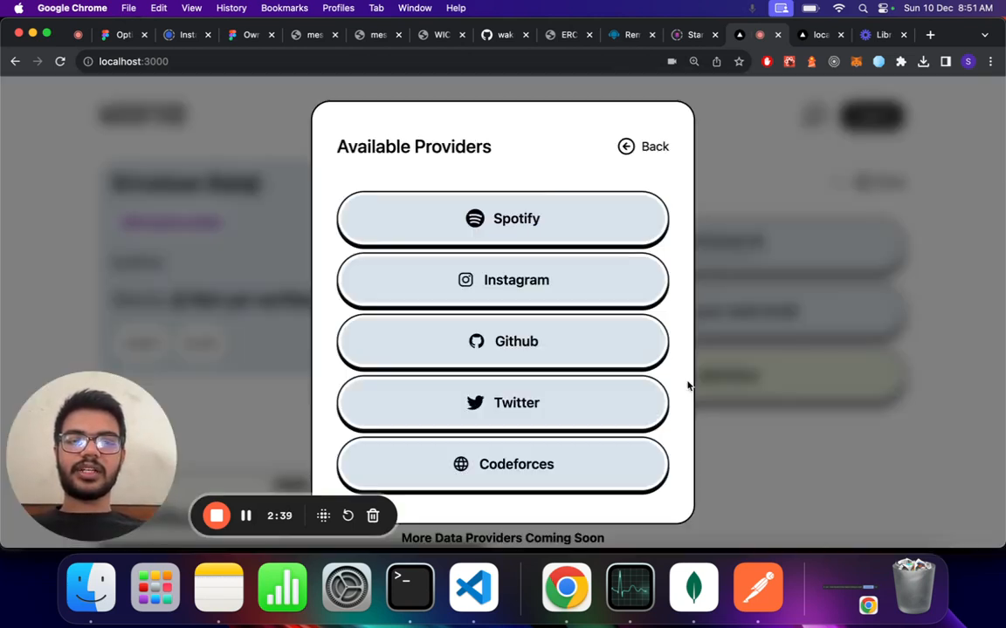
Task: Bookmark this tab with the star
Action: tap(739, 62)
